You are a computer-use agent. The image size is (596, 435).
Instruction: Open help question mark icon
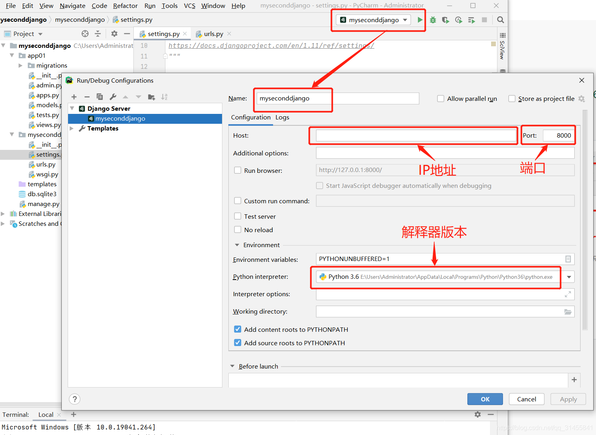[75, 399]
